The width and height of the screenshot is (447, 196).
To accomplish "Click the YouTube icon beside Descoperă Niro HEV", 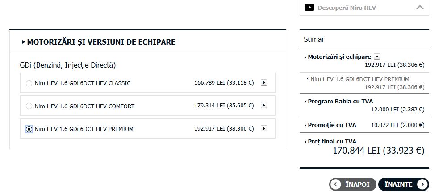I will [x=309, y=8].
